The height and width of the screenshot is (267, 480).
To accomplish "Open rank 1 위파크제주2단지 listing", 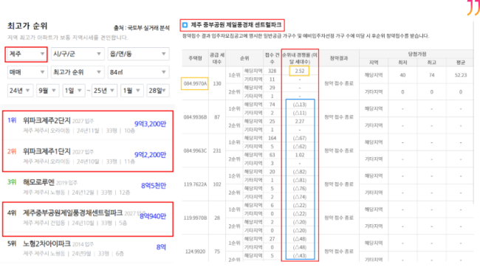I will tap(88, 125).
